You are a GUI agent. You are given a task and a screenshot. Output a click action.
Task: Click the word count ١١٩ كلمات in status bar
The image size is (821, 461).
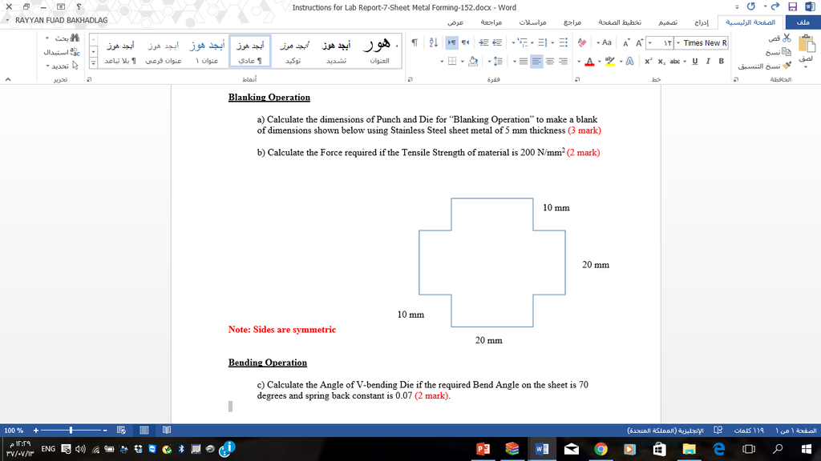(x=748, y=431)
